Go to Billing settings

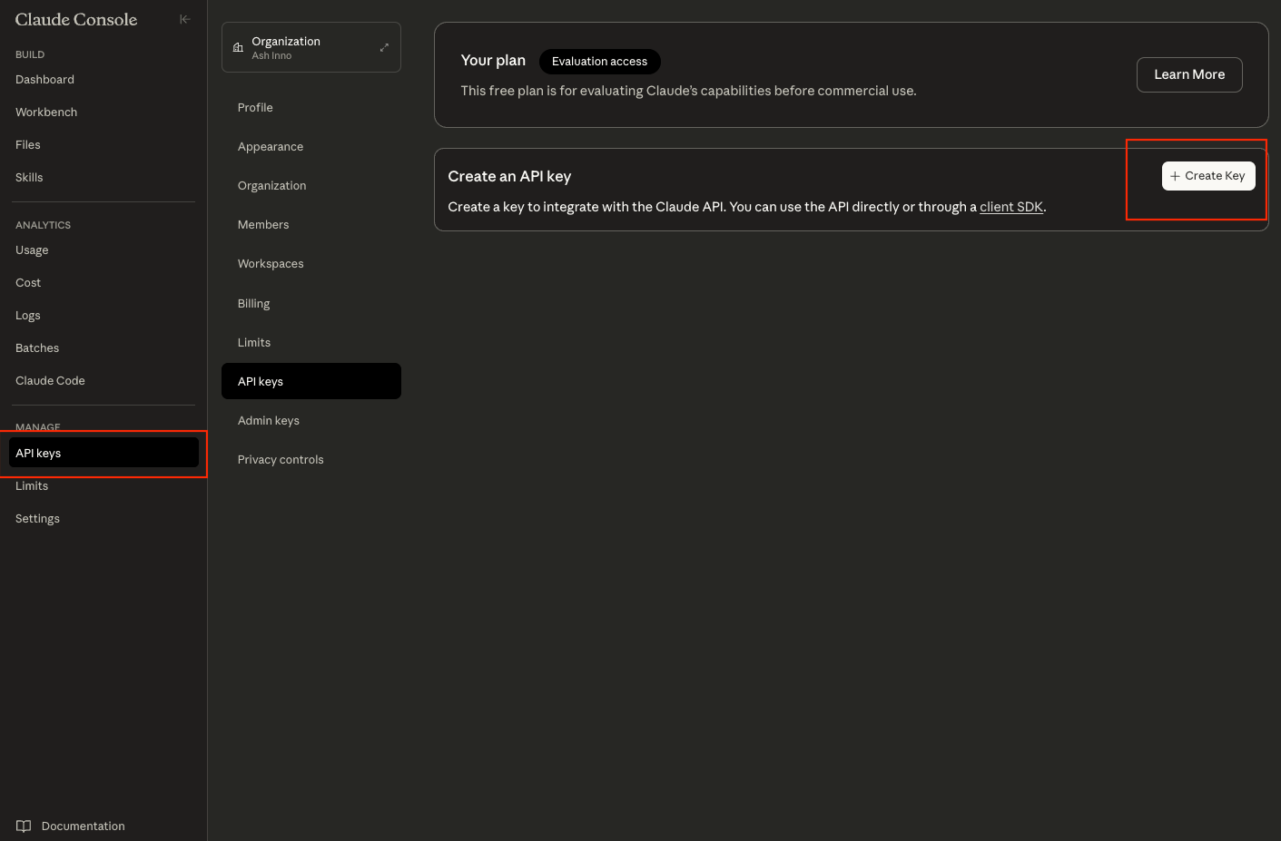pos(253,304)
